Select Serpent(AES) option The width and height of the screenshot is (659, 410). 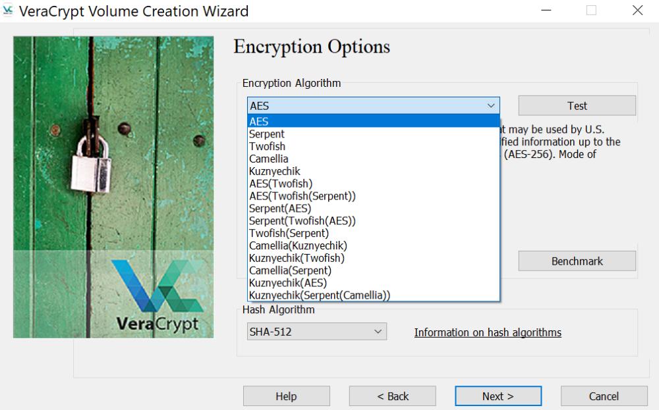374,208
